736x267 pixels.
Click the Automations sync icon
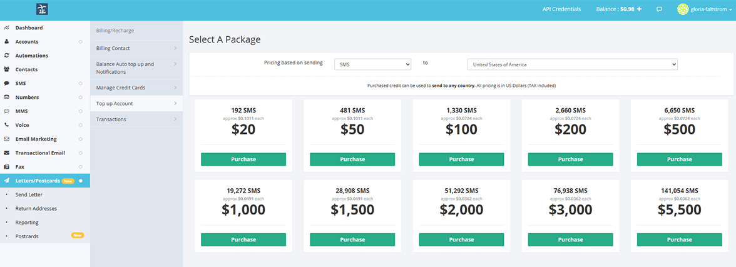[6, 56]
